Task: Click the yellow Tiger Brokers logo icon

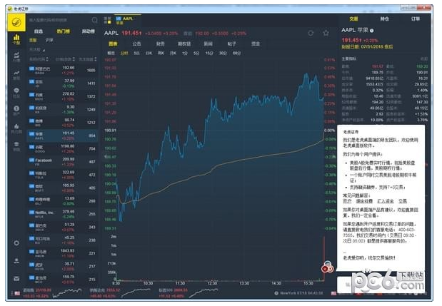Action: tap(16, 23)
